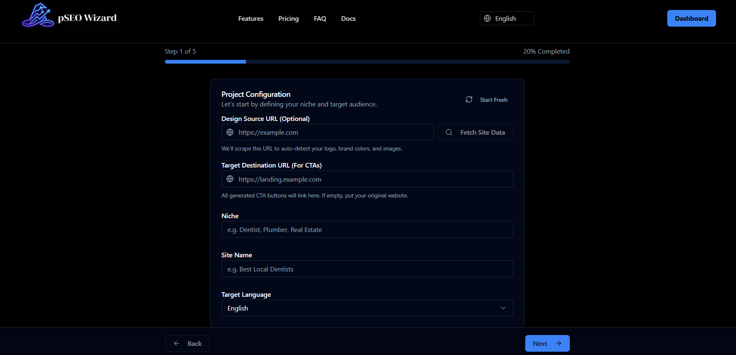
Task: Click the right arrow icon on Next
Action: (x=559, y=343)
